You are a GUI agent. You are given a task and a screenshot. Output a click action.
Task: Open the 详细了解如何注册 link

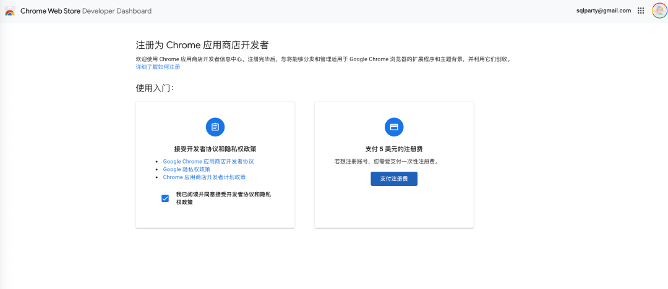point(158,67)
